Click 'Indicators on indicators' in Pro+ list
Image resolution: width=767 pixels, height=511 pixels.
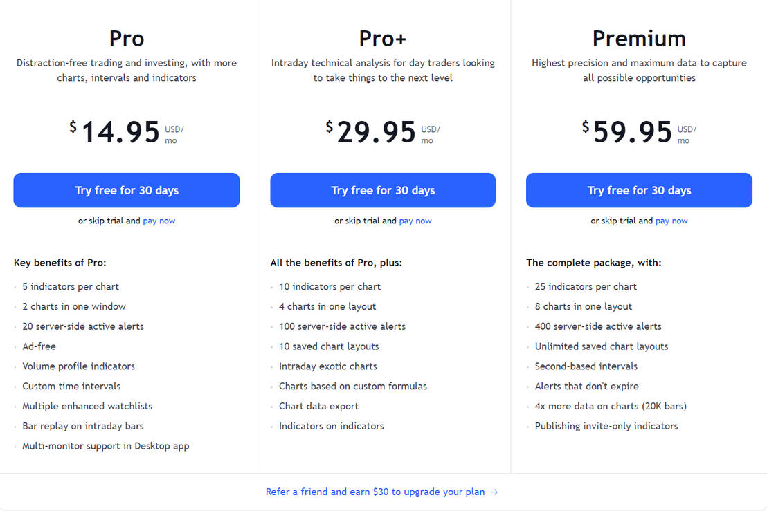click(331, 426)
